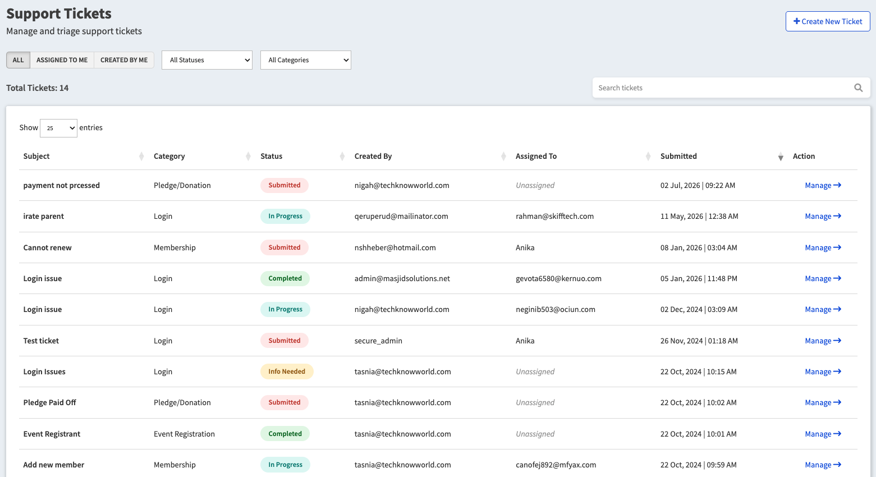Click the search magnifier icon

coord(858,88)
